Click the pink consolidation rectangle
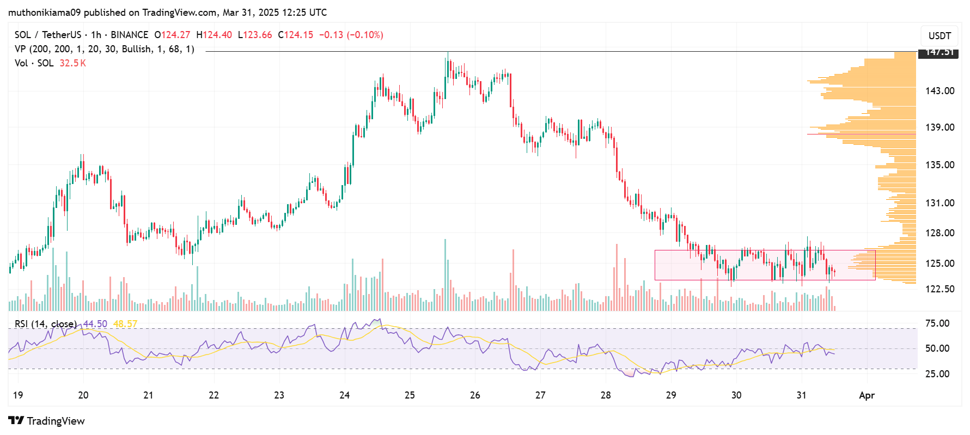 [x=765, y=265]
